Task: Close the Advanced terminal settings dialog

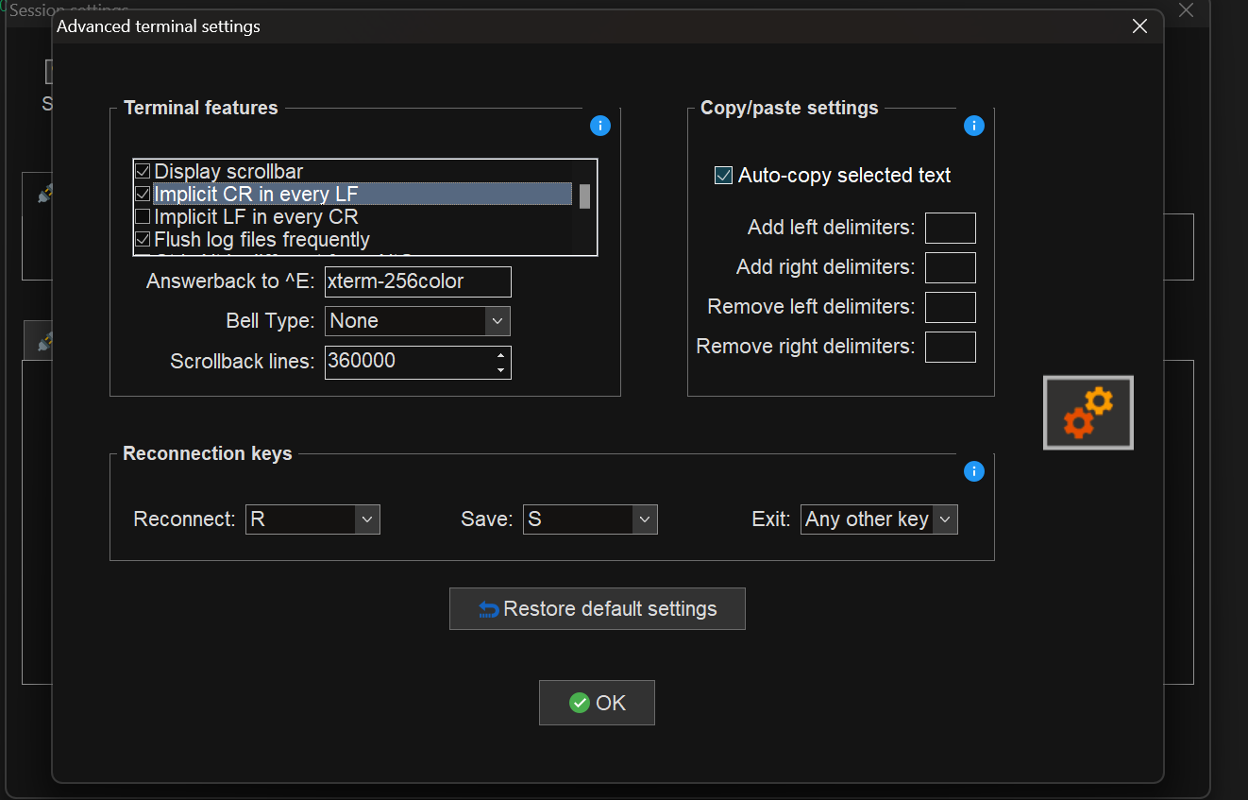Action: [x=1139, y=26]
